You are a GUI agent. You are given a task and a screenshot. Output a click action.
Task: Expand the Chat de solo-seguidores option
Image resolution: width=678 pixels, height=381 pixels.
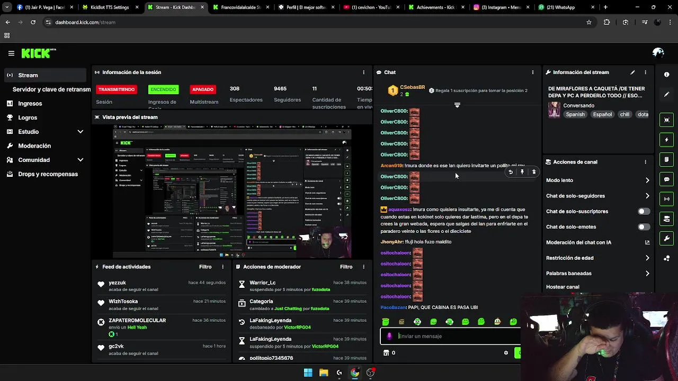(647, 196)
